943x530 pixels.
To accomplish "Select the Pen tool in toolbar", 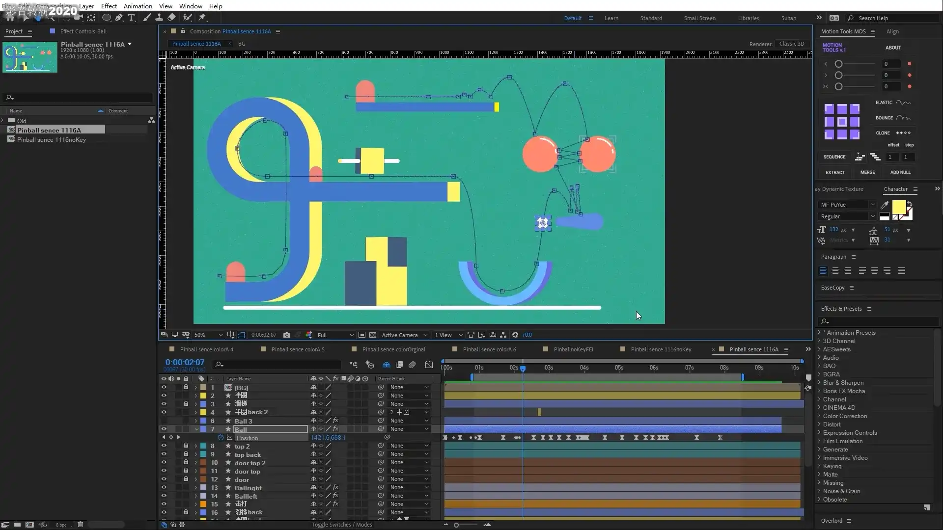I will pyautogui.click(x=119, y=18).
